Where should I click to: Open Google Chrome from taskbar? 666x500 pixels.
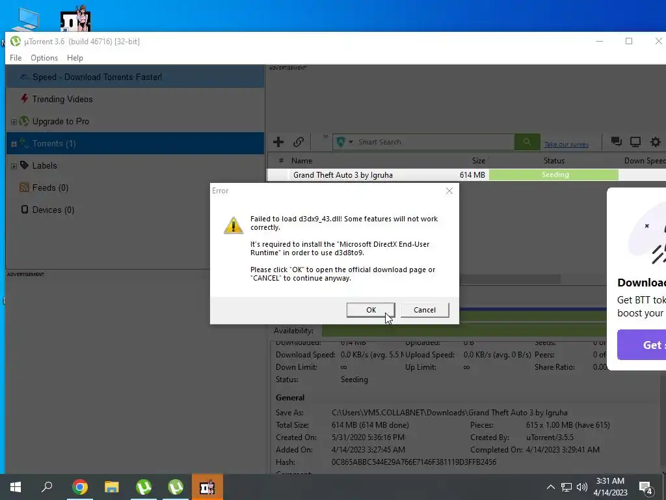pos(79,487)
